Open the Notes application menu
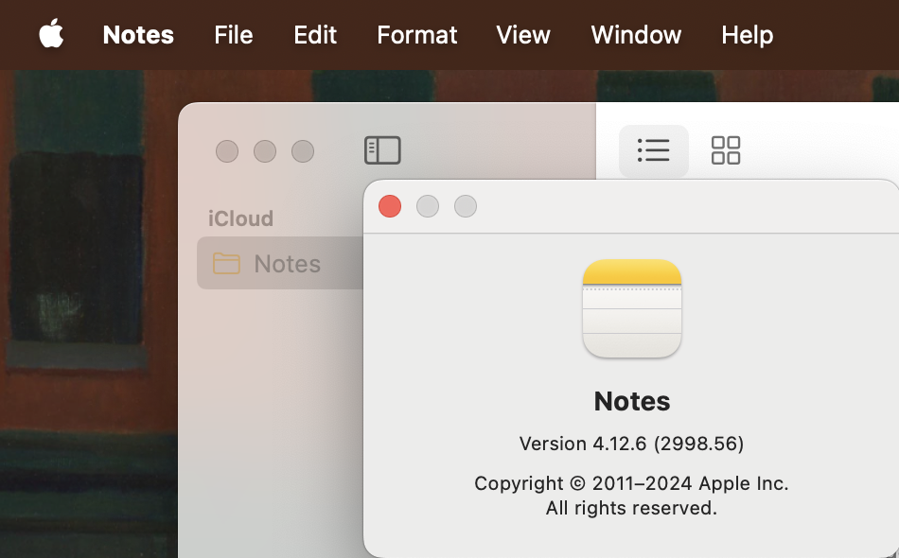The height and width of the screenshot is (558, 899). tap(138, 35)
